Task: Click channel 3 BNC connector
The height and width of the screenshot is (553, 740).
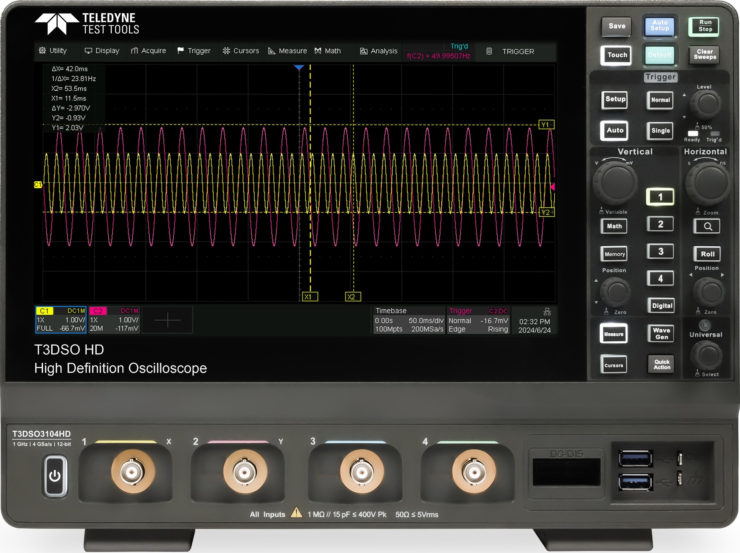Action: click(362, 472)
